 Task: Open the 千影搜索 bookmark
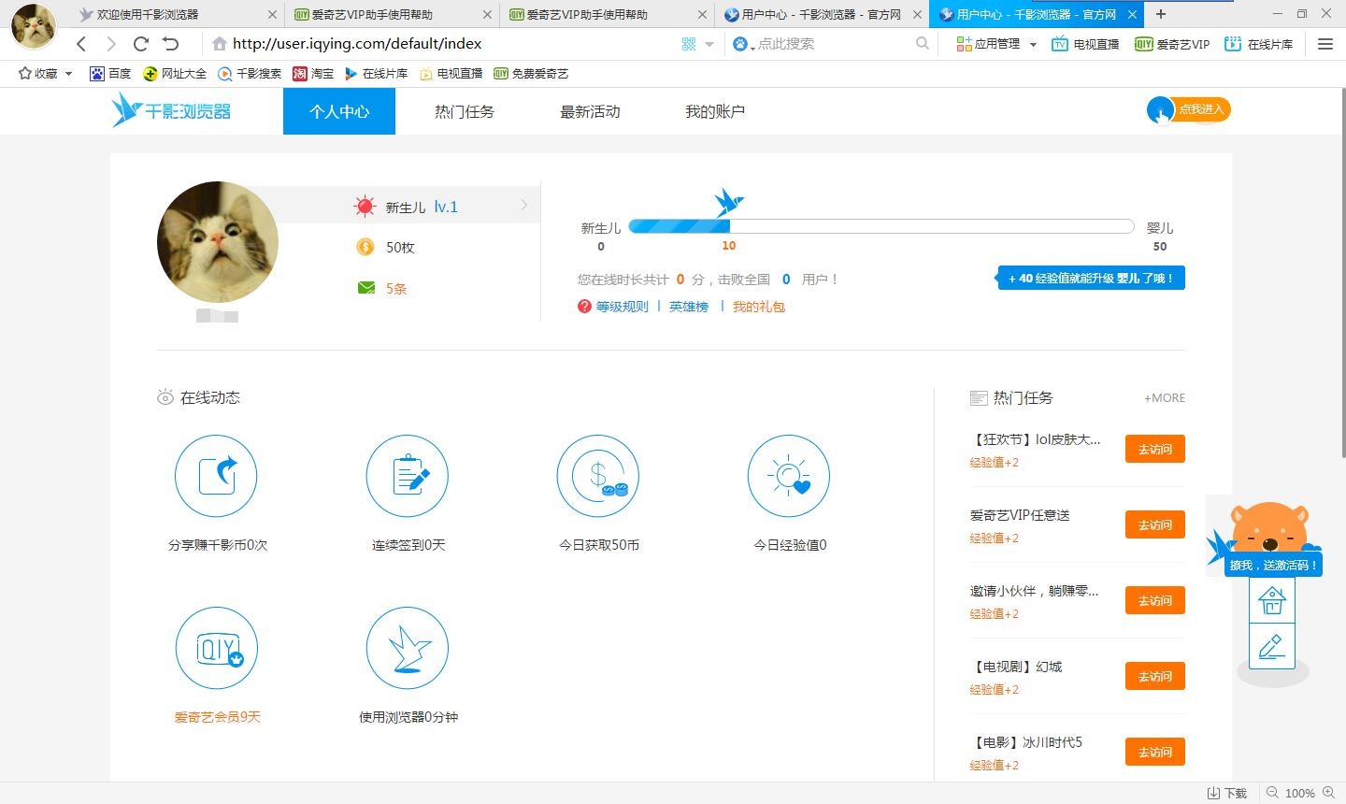(250, 73)
